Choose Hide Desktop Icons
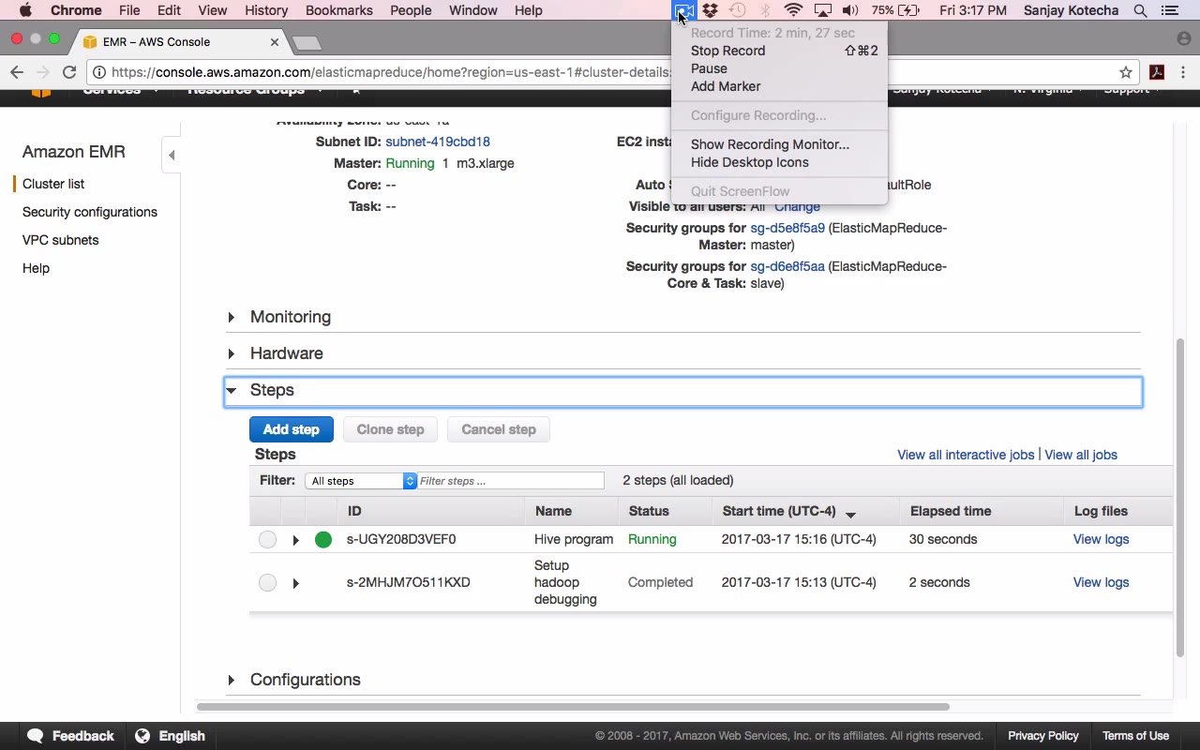The image size is (1200, 750). [749, 162]
